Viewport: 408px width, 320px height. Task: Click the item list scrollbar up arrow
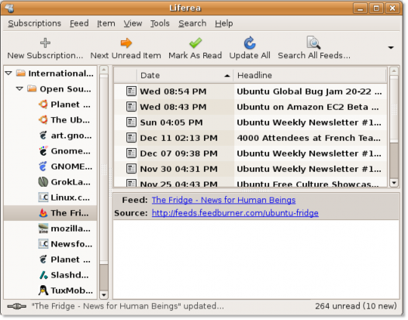(394, 71)
